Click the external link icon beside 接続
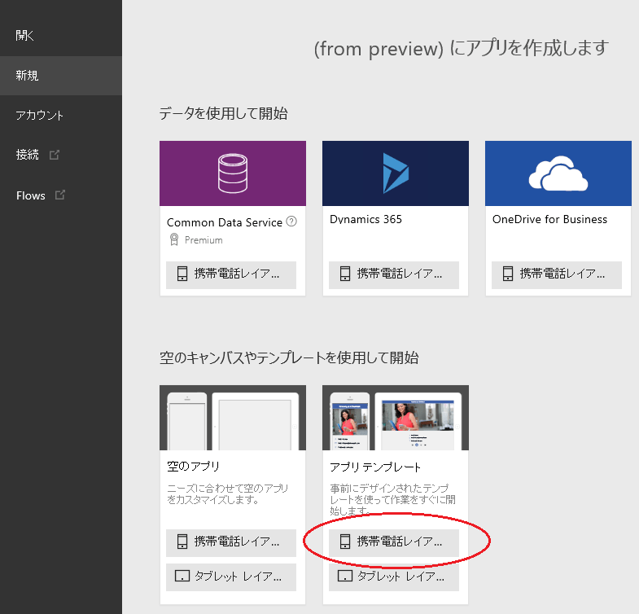This screenshot has width=639, height=614. [x=55, y=155]
